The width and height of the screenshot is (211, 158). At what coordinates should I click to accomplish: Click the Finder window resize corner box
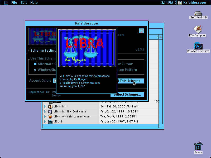161,126
